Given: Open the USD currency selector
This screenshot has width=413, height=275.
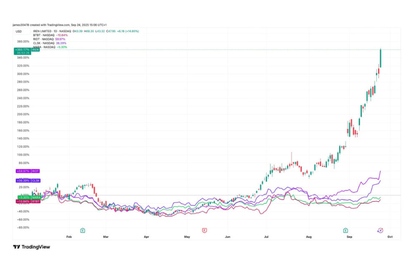Looking at the screenshot, I should click(19, 31).
